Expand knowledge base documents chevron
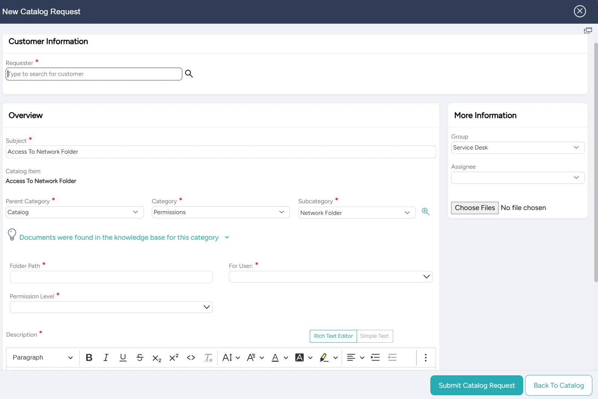The image size is (598, 399). point(227,237)
